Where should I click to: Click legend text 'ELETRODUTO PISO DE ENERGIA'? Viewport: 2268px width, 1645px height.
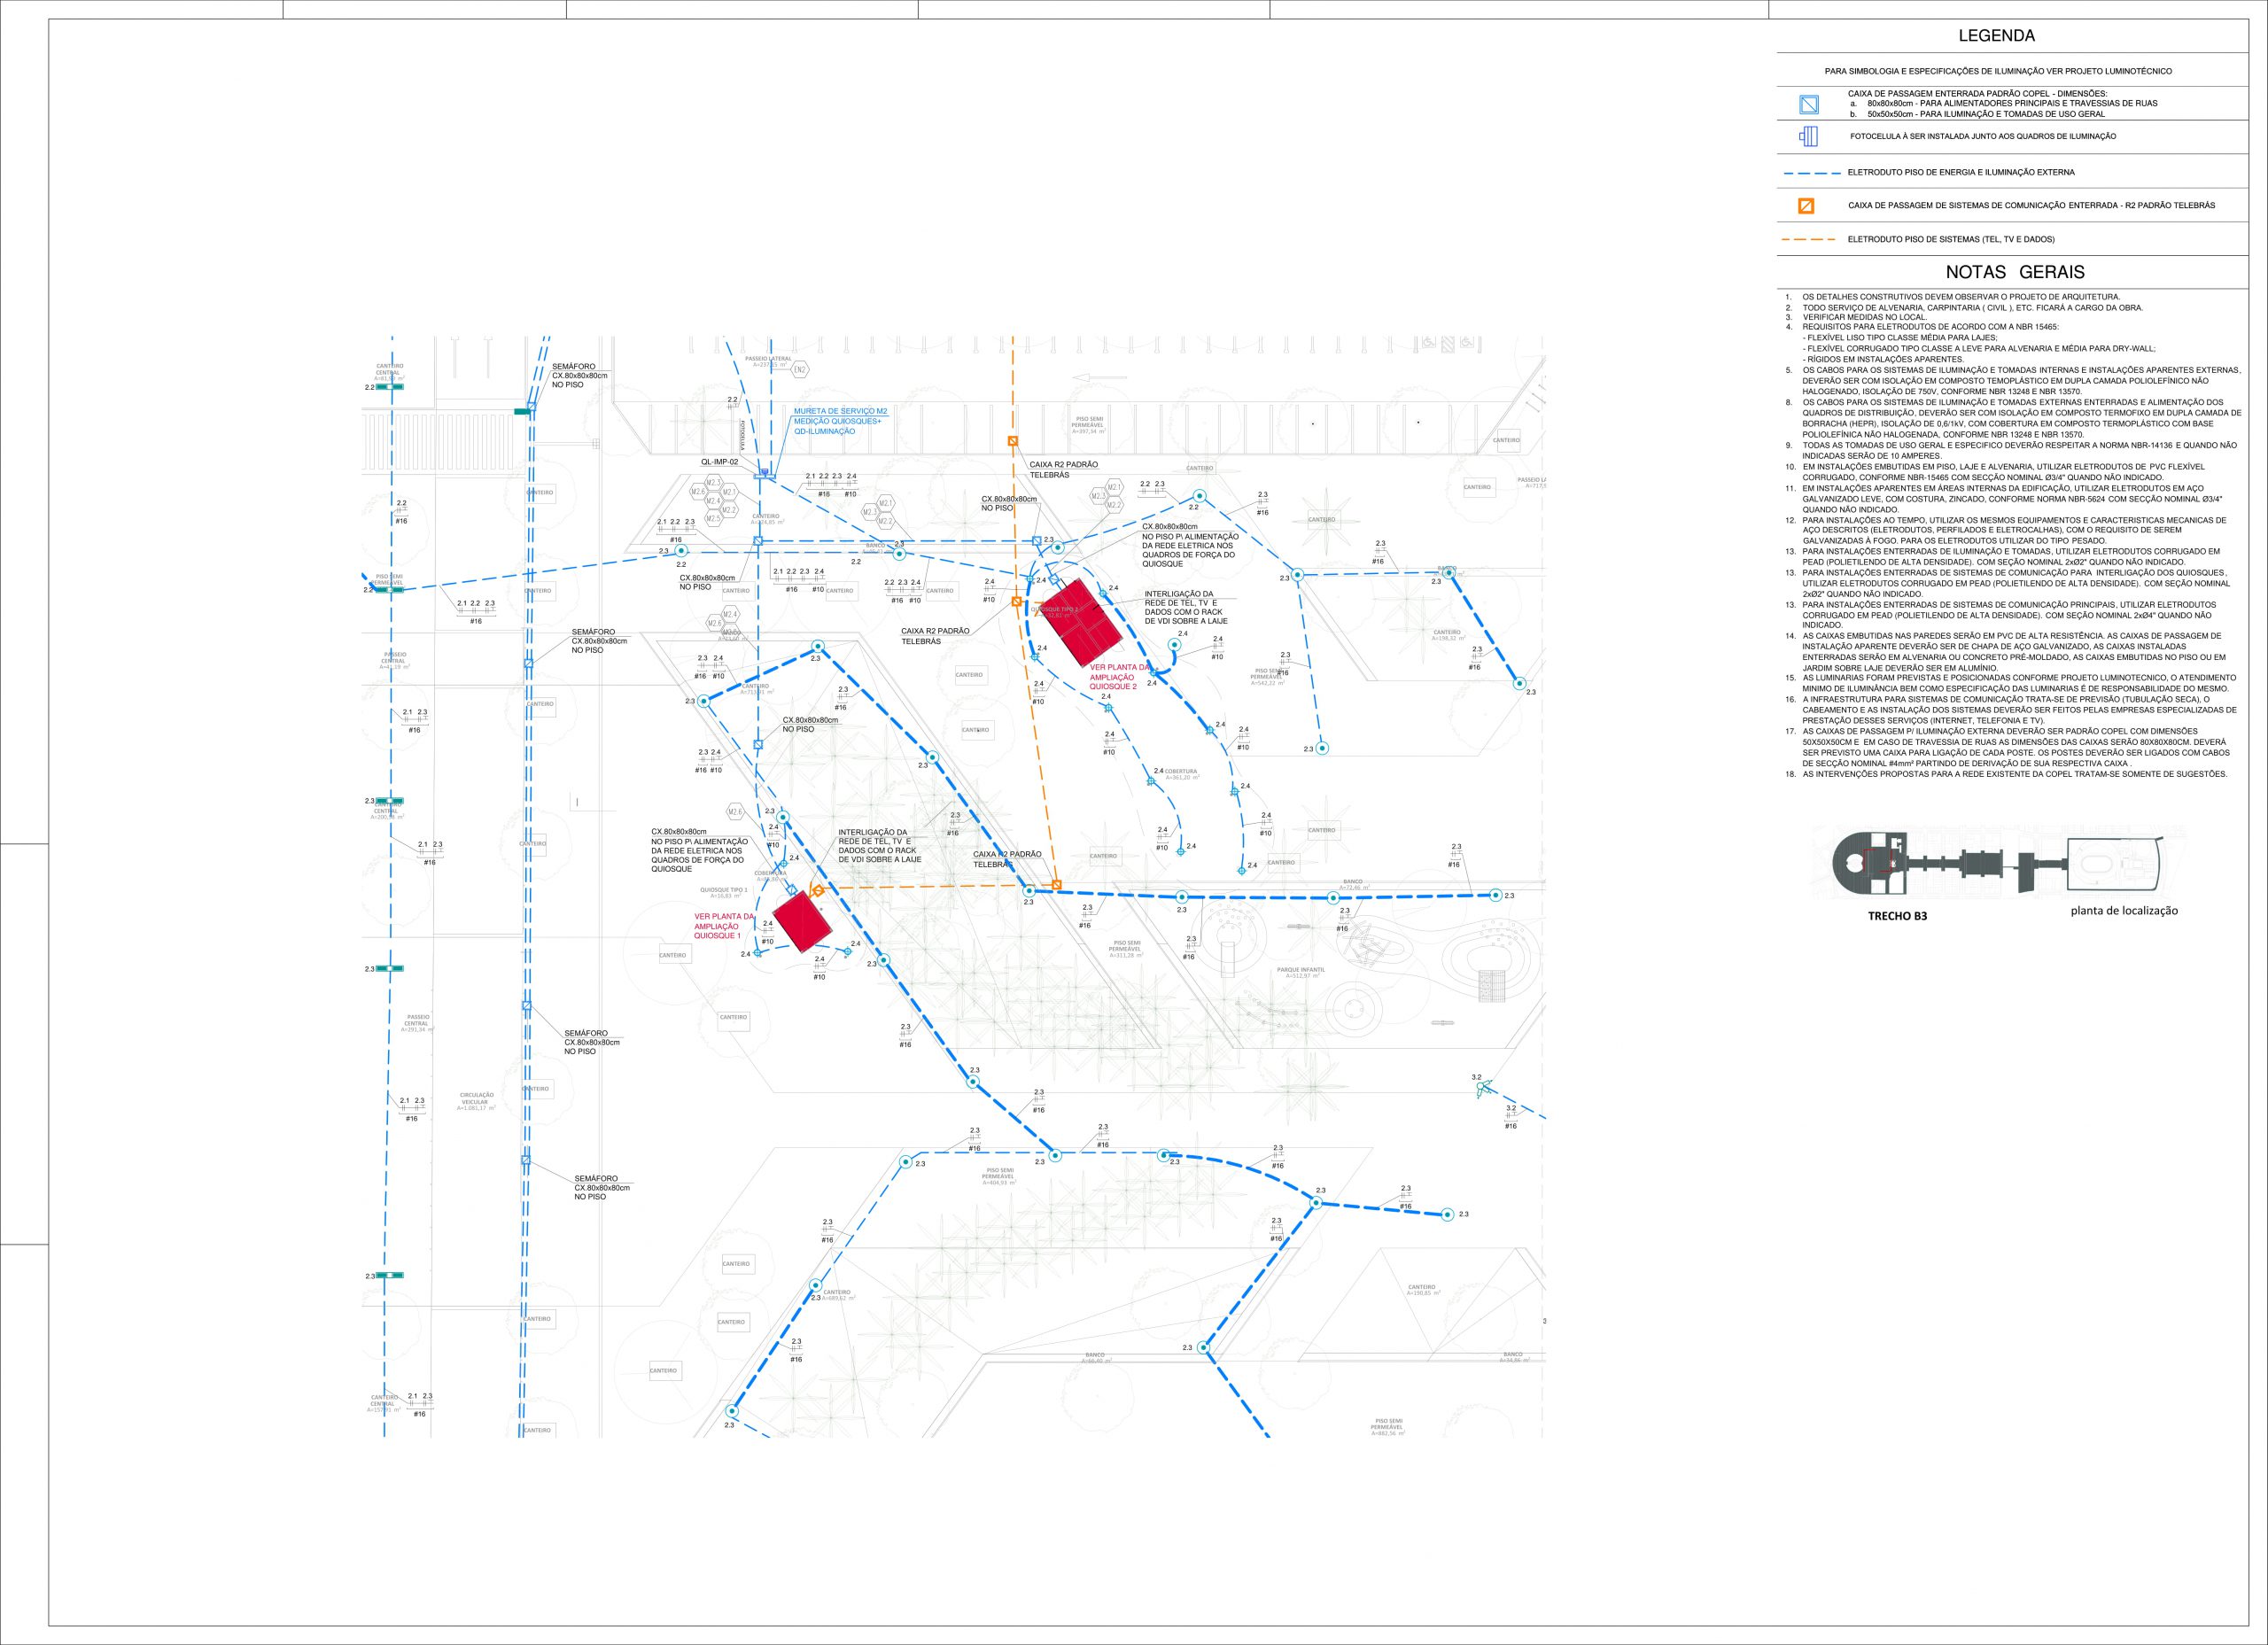1961,173
